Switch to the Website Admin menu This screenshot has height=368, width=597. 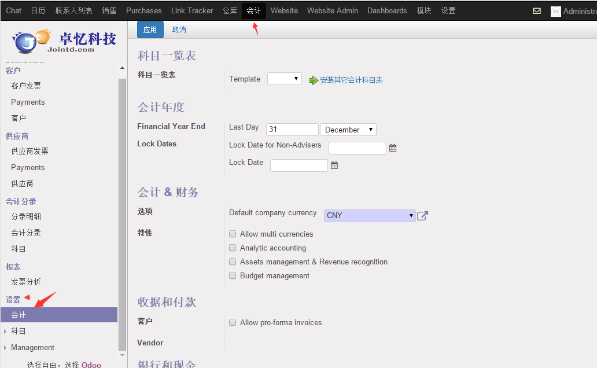tap(332, 10)
